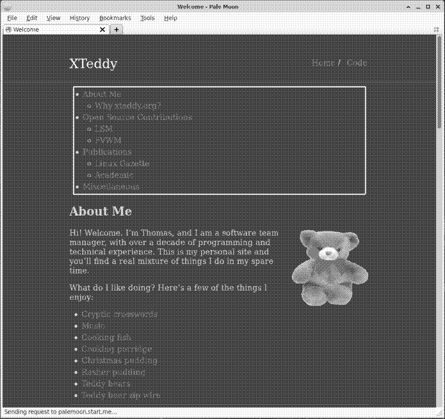445x419 pixels.
Task: Open the History menu
Action: coord(79,18)
